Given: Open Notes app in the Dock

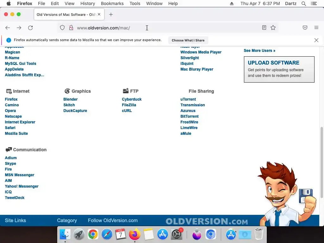Looking at the screenshot, I should pos(149,234).
